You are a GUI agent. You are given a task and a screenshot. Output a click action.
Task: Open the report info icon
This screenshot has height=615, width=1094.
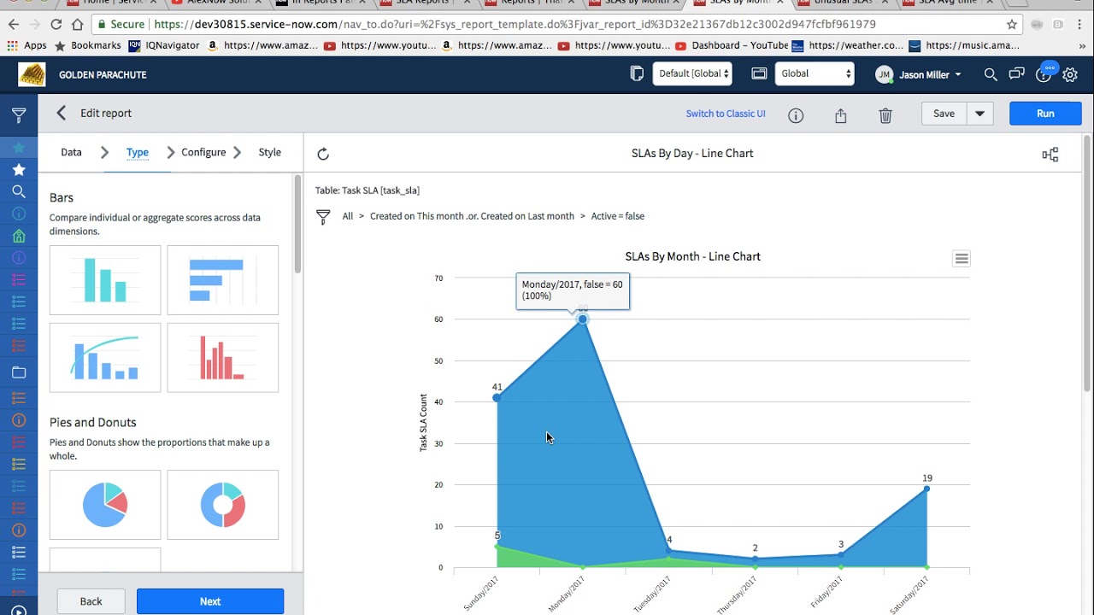point(796,115)
